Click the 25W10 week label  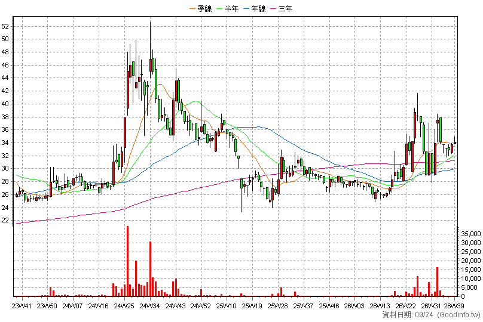[x=226, y=306]
